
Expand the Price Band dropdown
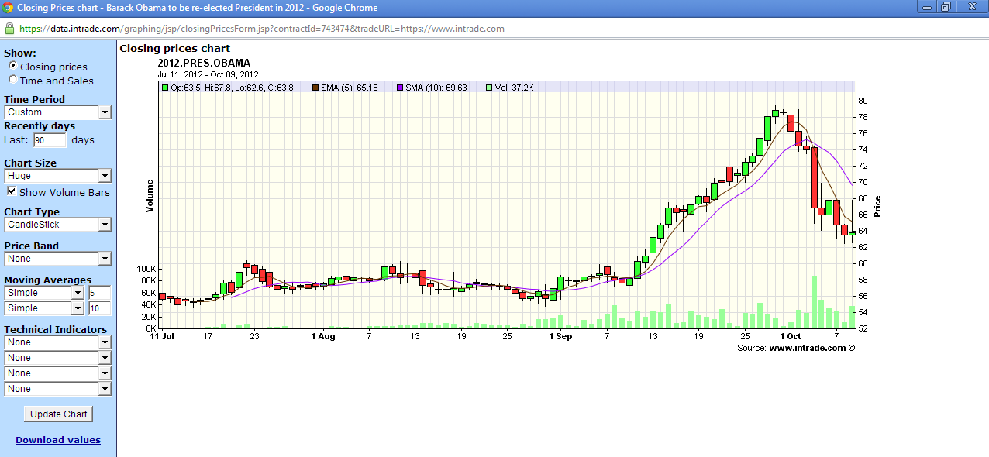(x=58, y=259)
